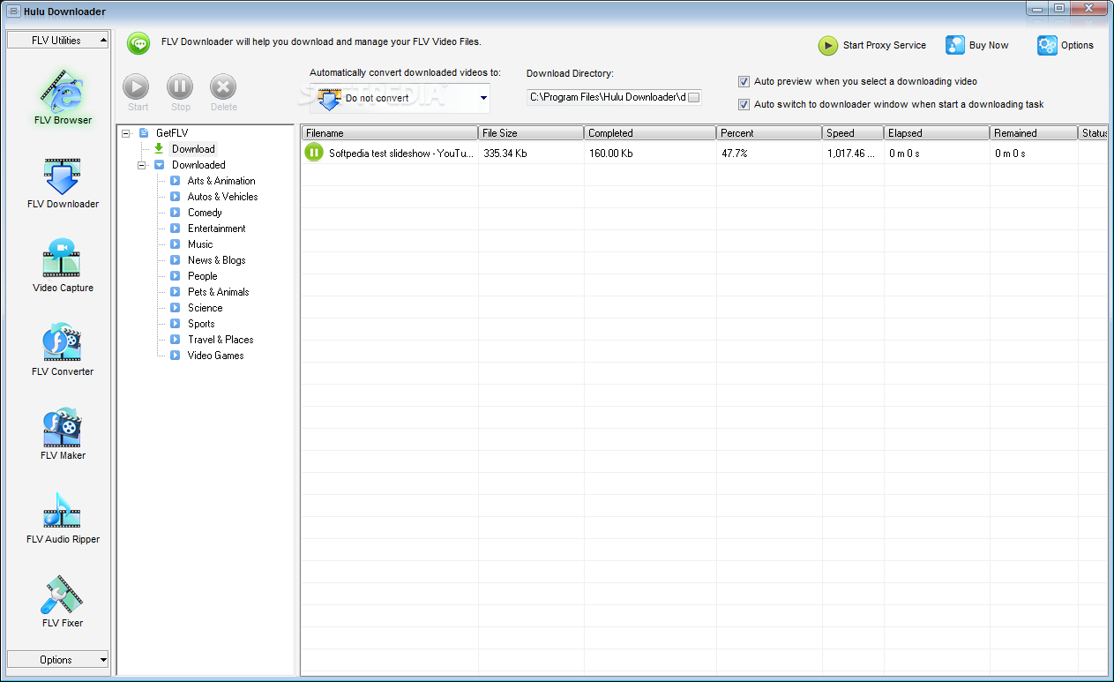Select News & Blogs in the tree

pos(216,260)
